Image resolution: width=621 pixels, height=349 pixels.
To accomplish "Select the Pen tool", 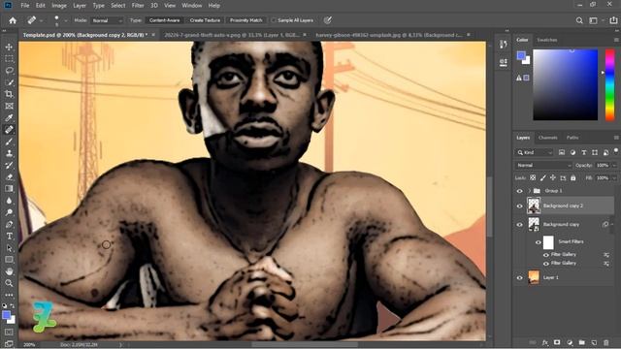I will pyautogui.click(x=9, y=224).
